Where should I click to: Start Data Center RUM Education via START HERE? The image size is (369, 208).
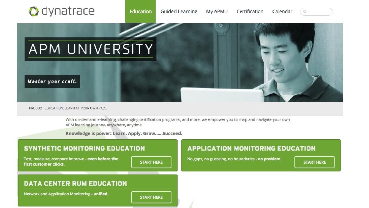pyautogui.click(x=151, y=197)
